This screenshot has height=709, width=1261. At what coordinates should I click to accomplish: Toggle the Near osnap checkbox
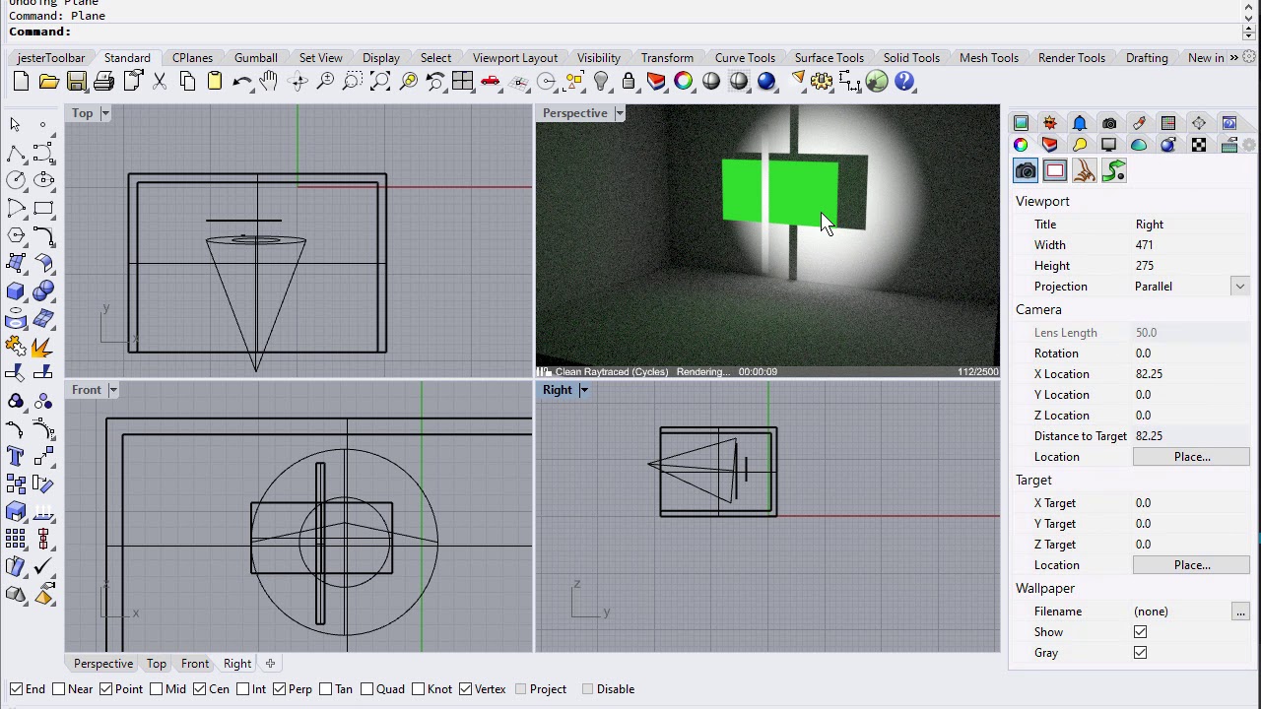point(59,689)
